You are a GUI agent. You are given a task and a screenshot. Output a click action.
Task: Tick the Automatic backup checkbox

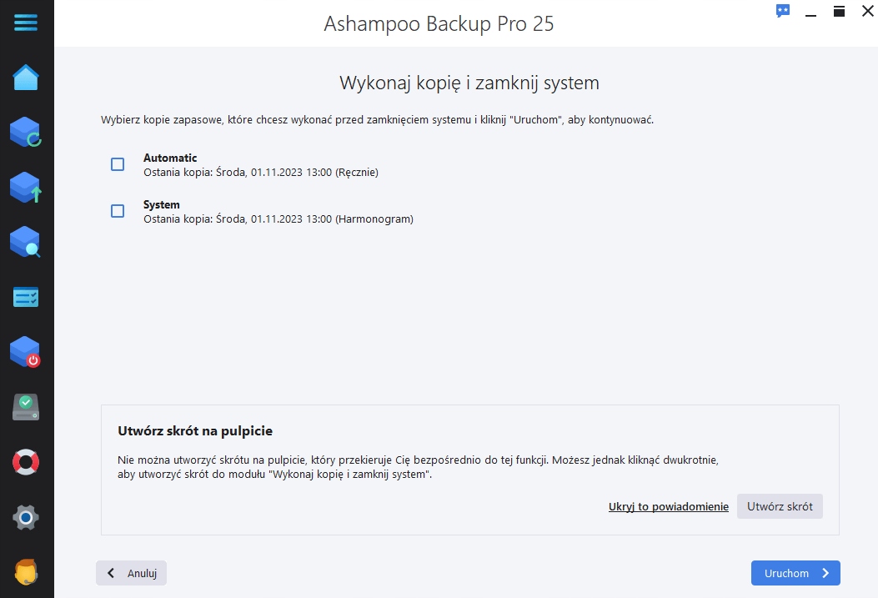pos(118,164)
